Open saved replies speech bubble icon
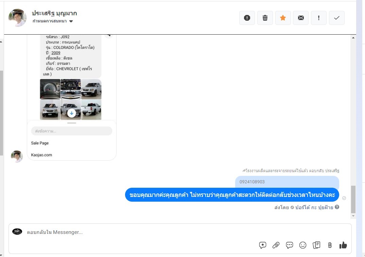365x257 pixels. tap(263, 245)
